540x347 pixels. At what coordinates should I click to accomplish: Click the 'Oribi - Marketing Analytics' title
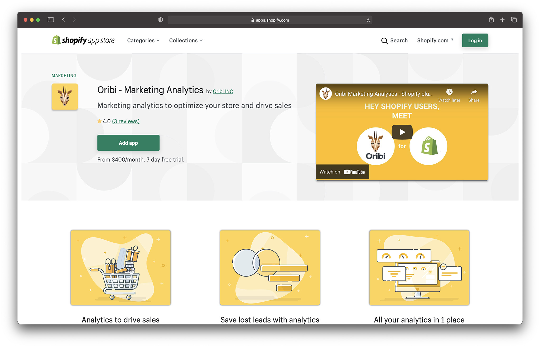coord(150,90)
